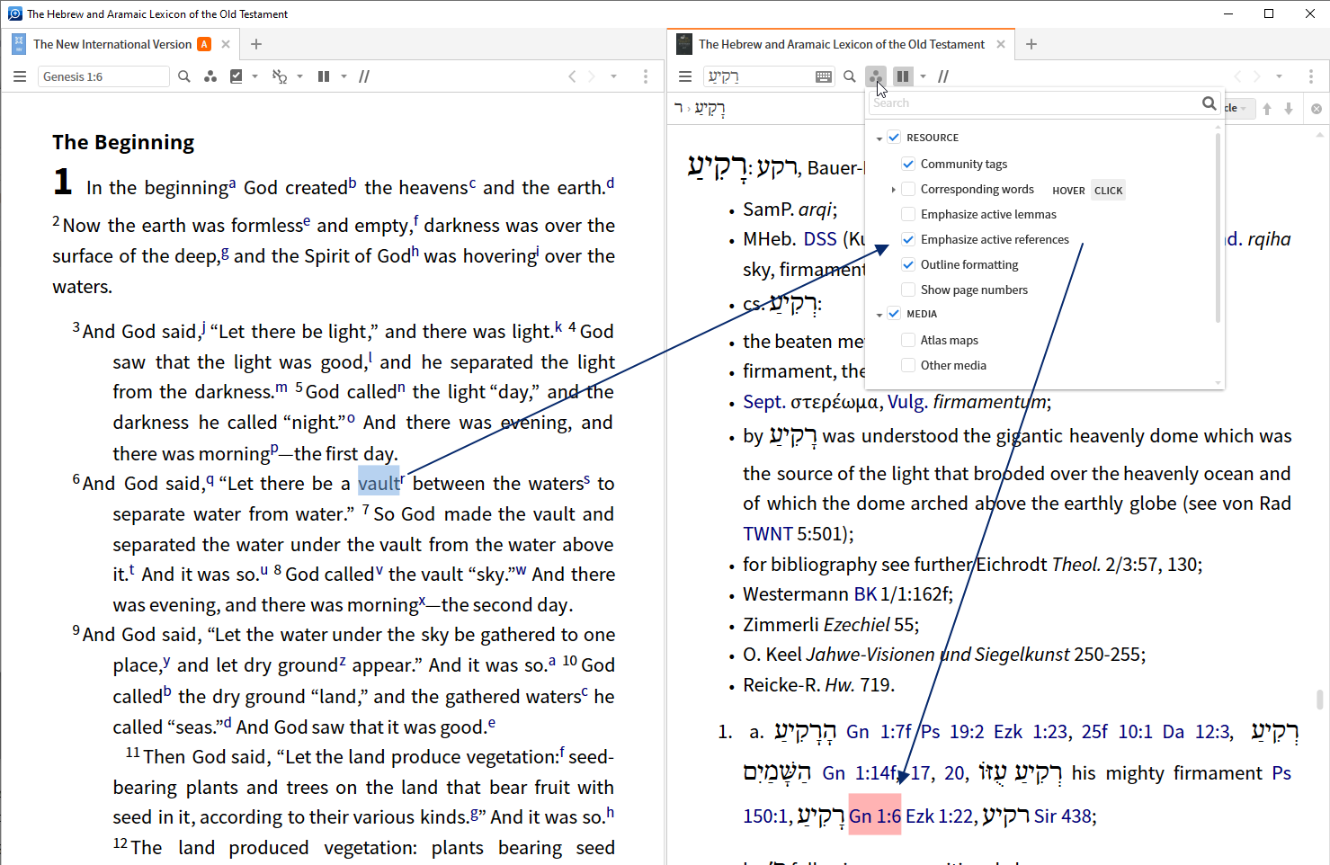Image resolution: width=1330 pixels, height=865 pixels.
Task: Dismiss the locator bar with X icon
Action: 1317,109
